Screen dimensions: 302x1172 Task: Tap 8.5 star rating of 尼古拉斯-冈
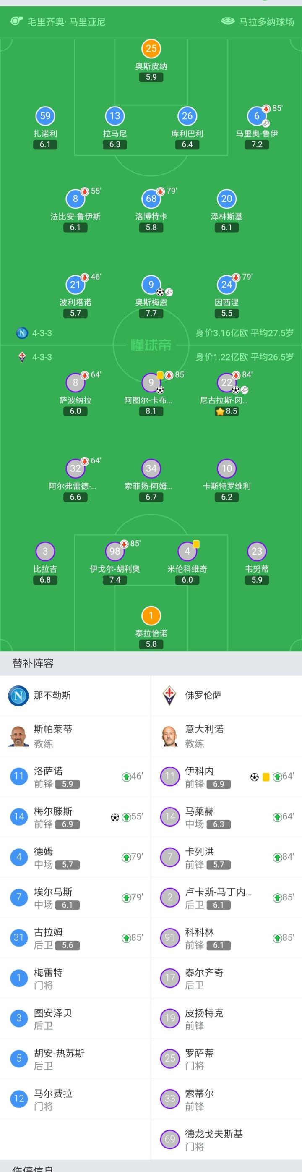(226, 411)
